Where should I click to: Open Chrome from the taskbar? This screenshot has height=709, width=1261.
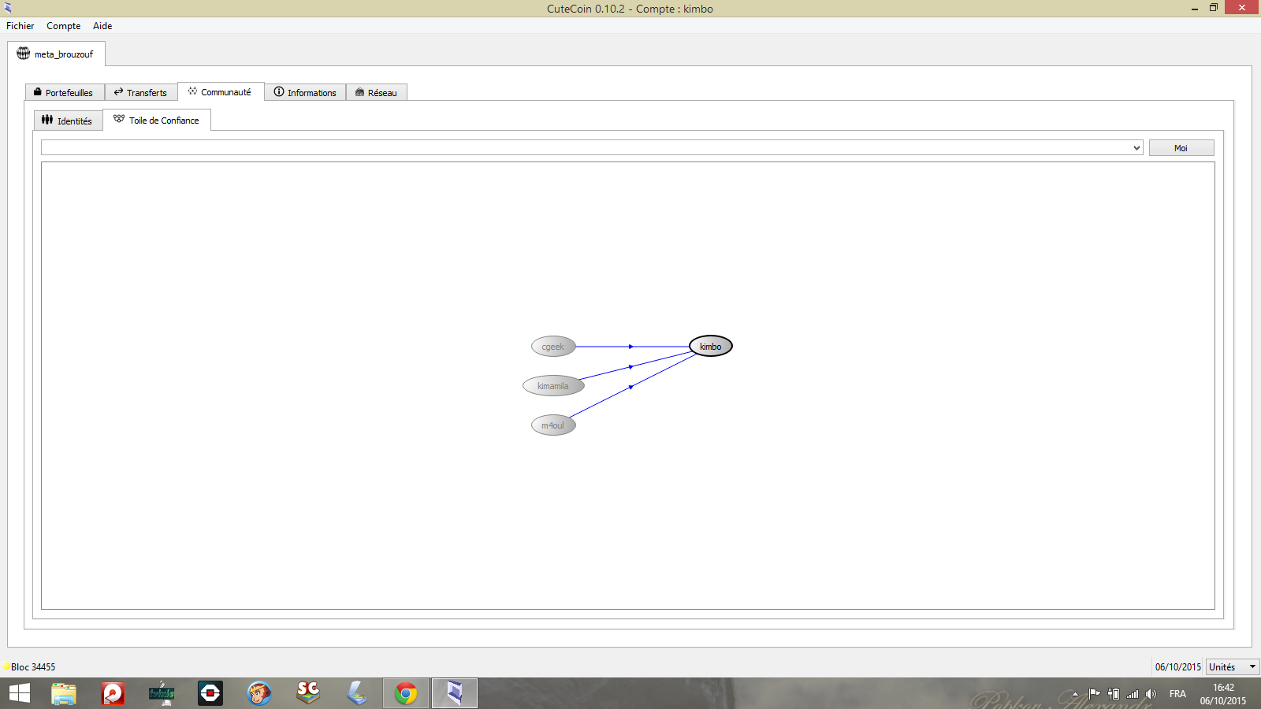point(406,693)
